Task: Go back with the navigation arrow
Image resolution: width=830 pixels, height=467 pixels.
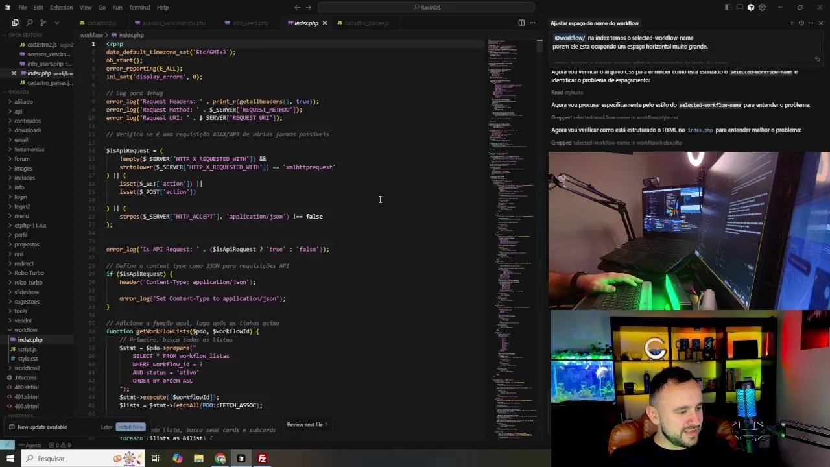Action: point(297,7)
